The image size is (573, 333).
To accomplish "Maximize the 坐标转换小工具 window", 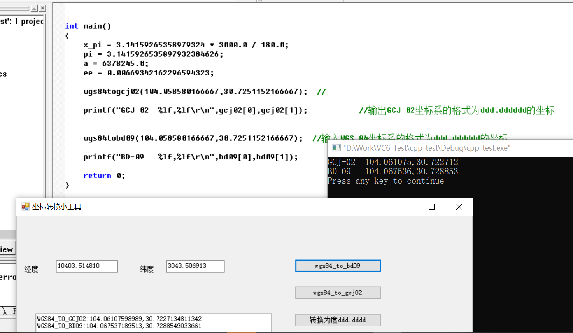I will (x=431, y=207).
